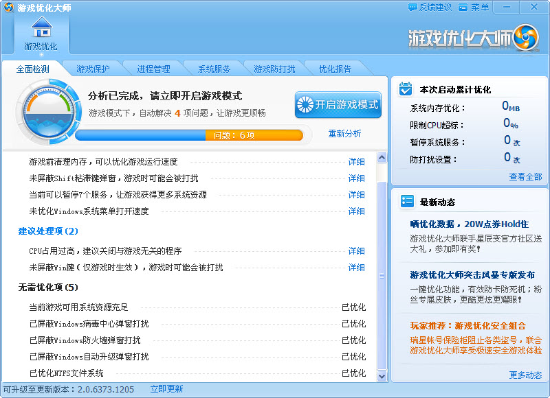Click the calendar icon beside 本次启动累计优化

[406, 89]
